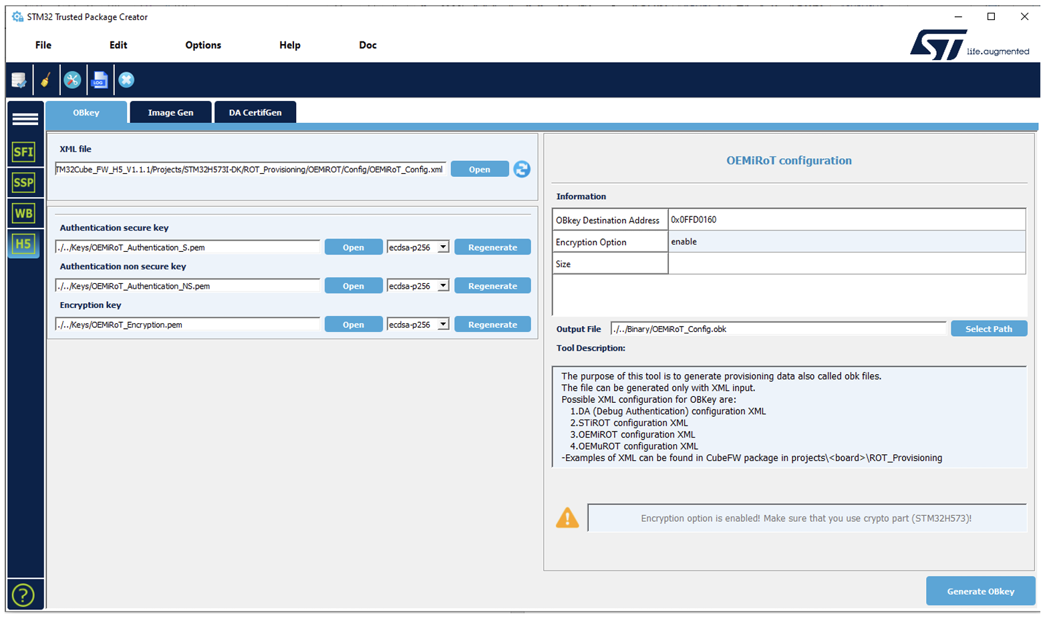
Task: Click the orange warning triangle icon
Action: [x=567, y=518]
